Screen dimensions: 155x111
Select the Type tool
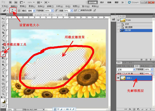pyautogui.click(x=3, y=73)
